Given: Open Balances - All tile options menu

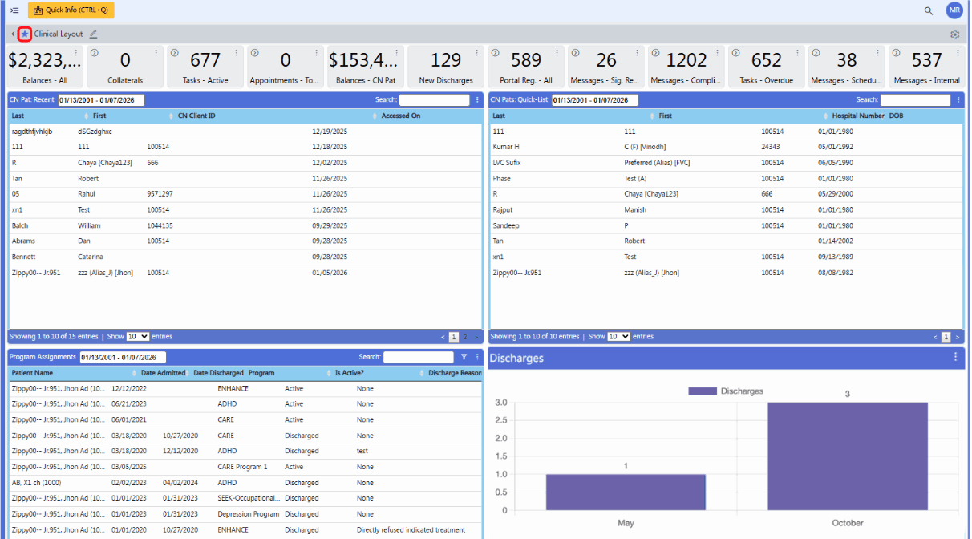Looking at the screenshot, I should click(76, 53).
